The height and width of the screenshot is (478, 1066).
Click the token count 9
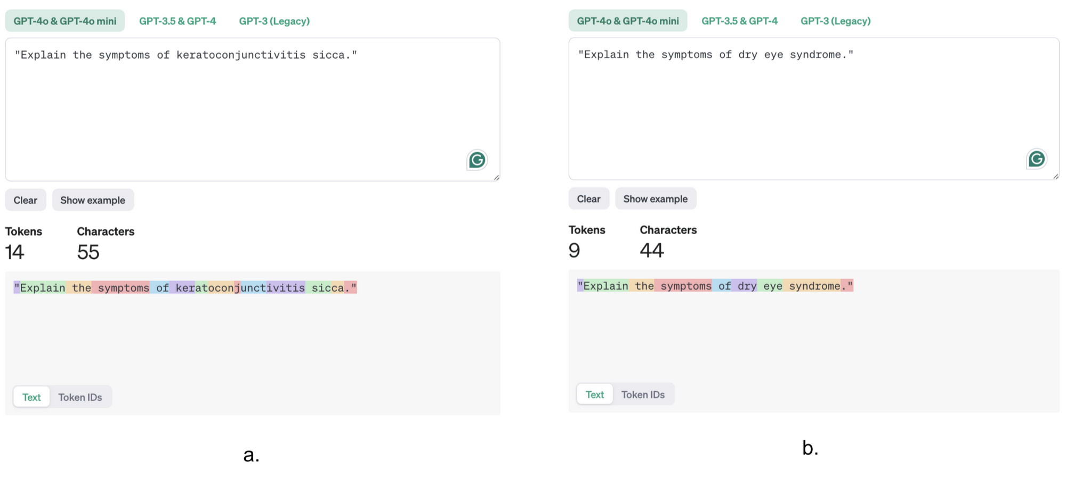[x=575, y=250]
